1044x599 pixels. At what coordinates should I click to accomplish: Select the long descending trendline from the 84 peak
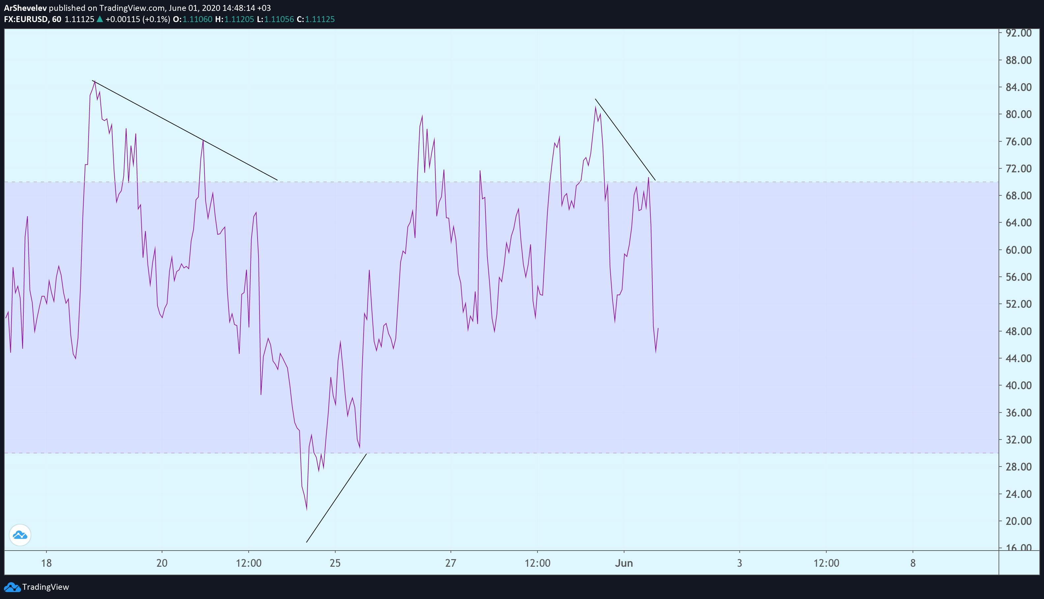[185, 130]
